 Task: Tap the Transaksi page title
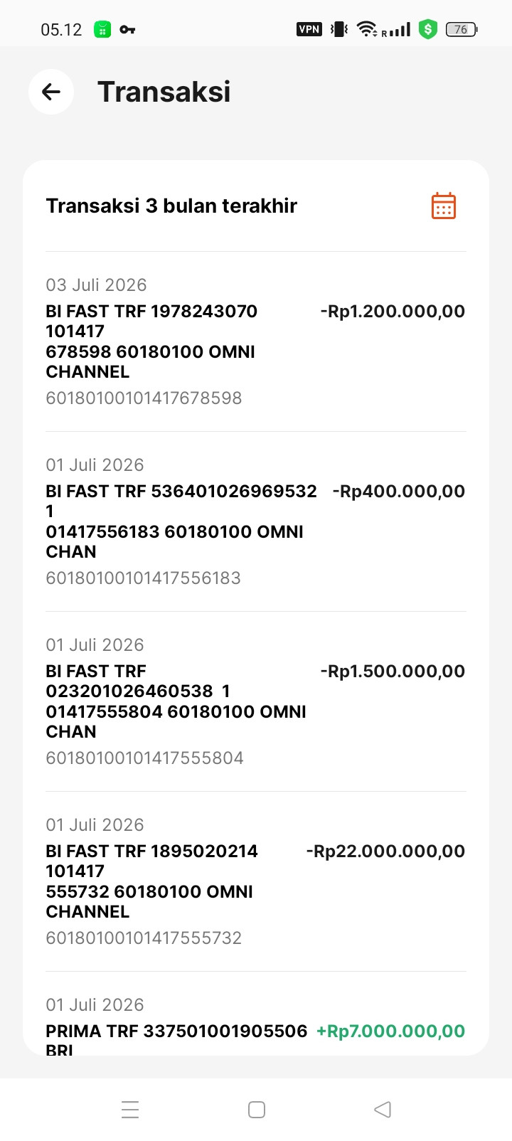pos(164,92)
